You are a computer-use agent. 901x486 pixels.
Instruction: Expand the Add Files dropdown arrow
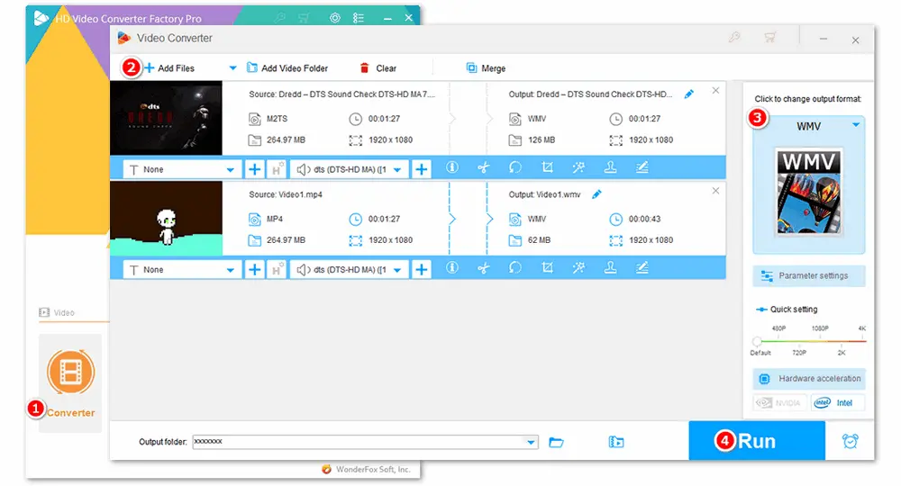232,68
